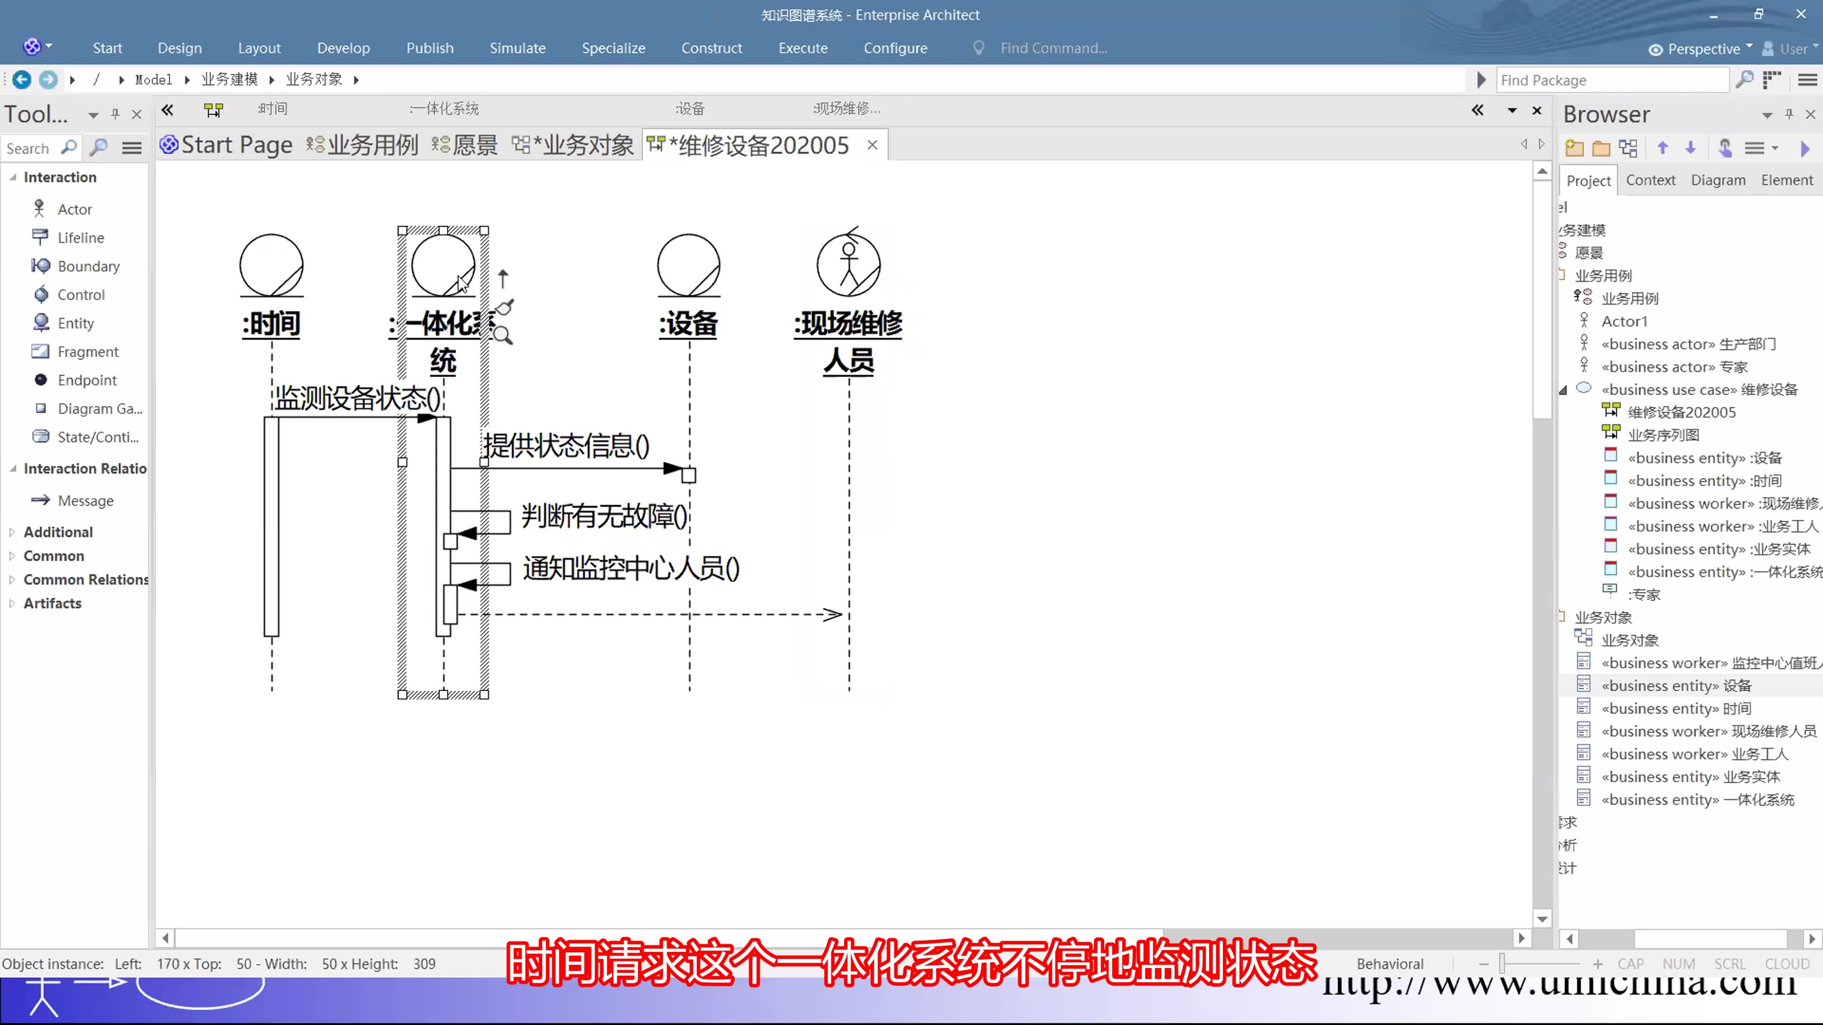Open the Start Page tab
The height and width of the screenshot is (1025, 1823).
point(226,145)
